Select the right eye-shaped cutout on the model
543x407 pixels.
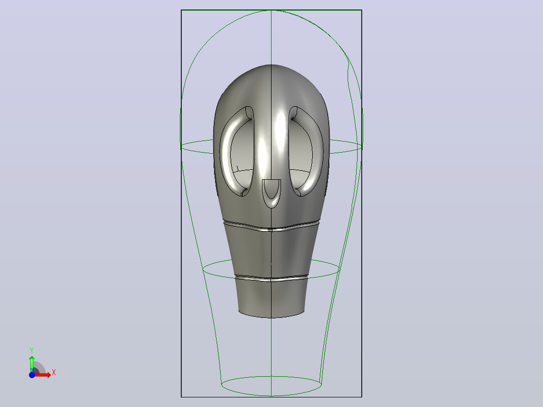click(306, 152)
